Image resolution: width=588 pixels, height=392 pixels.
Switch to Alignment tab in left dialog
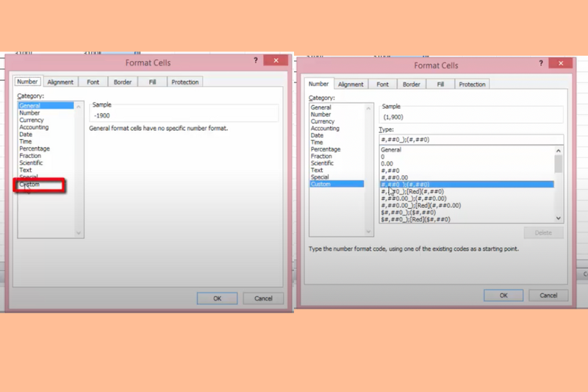pos(60,82)
